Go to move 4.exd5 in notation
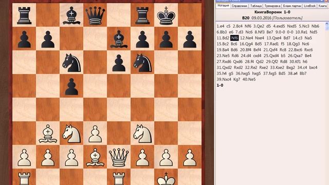Image resolution: width=329 pixels, height=185 pixels. coord(279,26)
